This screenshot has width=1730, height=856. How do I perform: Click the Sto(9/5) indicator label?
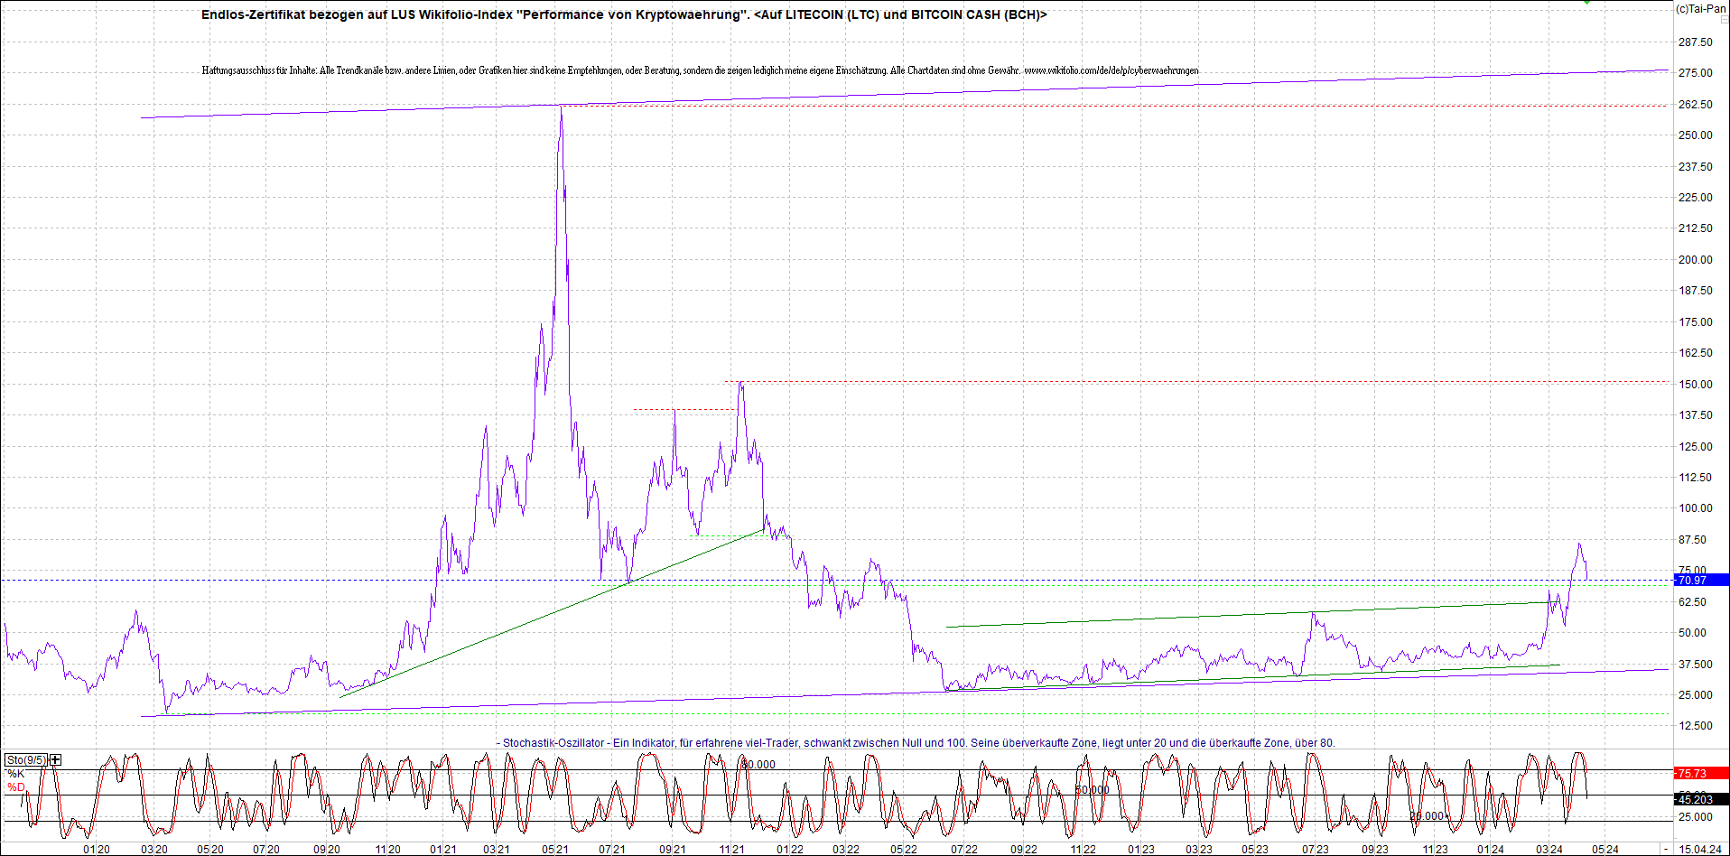(25, 759)
